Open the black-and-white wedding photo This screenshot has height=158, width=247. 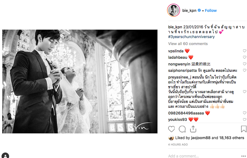(x=80, y=82)
